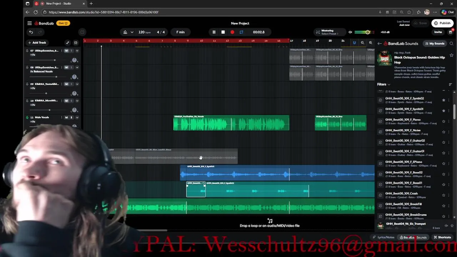This screenshot has width=457, height=257.
Task: Toggle loop cycle mode
Action: [241, 32]
